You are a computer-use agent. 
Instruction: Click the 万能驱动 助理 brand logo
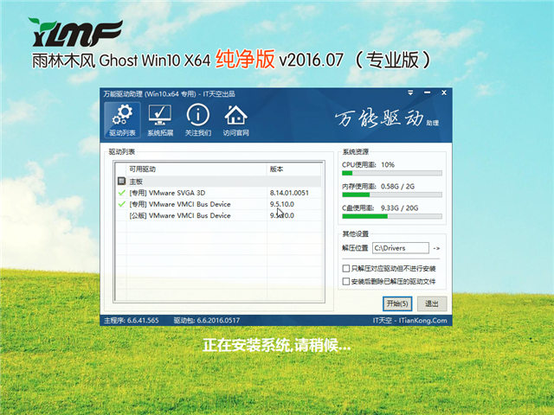[x=387, y=118]
